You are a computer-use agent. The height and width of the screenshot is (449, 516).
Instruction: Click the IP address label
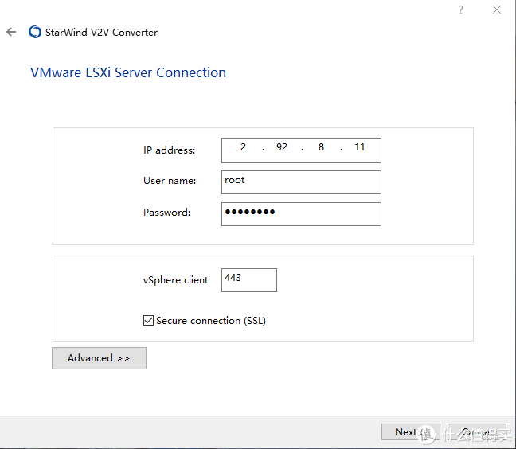coord(169,150)
